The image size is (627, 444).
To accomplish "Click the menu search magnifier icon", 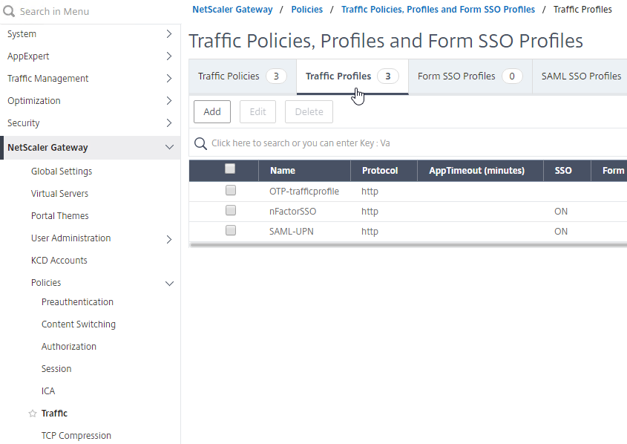I will pyautogui.click(x=9, y=11).
